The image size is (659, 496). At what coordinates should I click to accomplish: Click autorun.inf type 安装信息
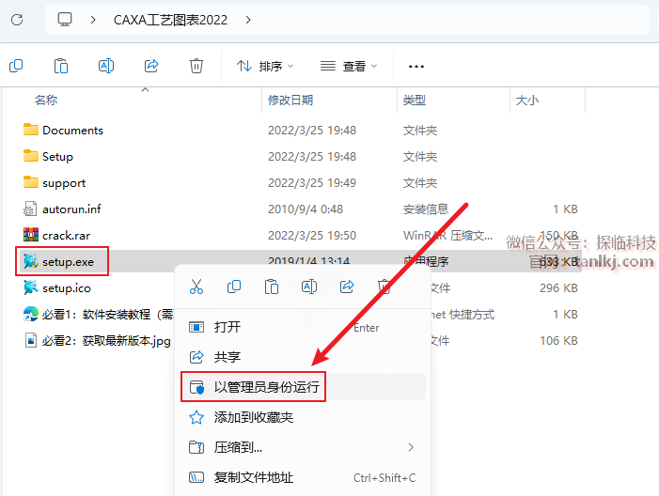click(426, 209)
